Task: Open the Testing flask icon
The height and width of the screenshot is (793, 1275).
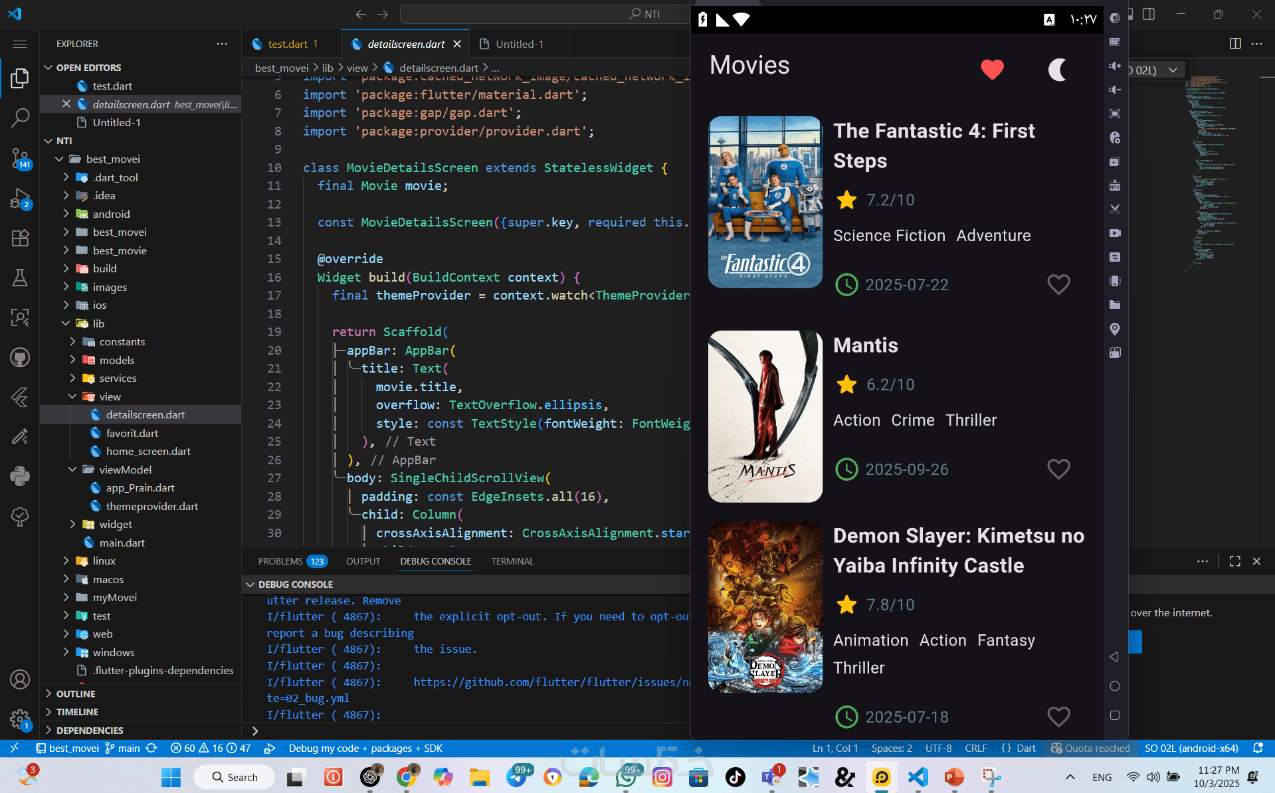Action: click(x=20, y=278)
